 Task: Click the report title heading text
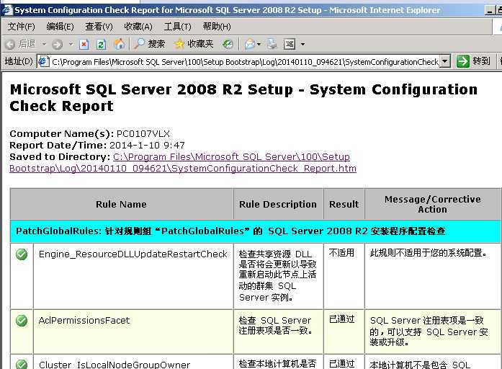[x=243, y=98]
